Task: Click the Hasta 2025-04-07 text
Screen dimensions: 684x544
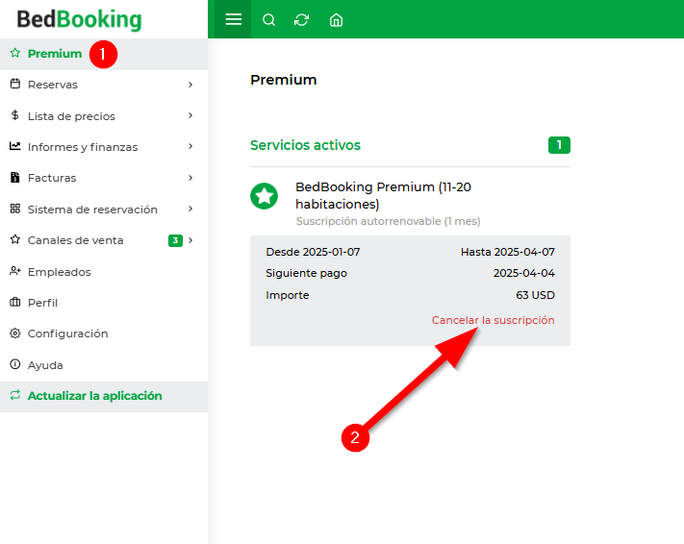Action: coord(508,252)
